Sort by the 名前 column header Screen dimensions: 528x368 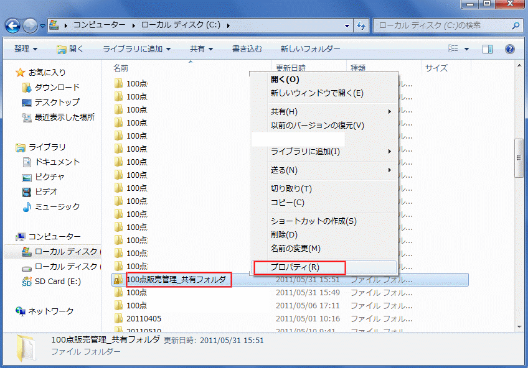[x=121, y=68]
